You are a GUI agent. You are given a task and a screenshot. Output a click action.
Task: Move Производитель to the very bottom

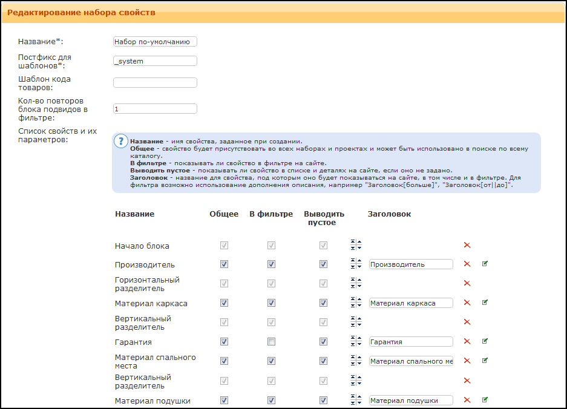(353, 267)
